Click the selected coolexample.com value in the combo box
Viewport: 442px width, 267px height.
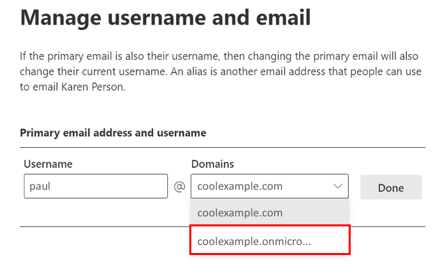point(240,187)
